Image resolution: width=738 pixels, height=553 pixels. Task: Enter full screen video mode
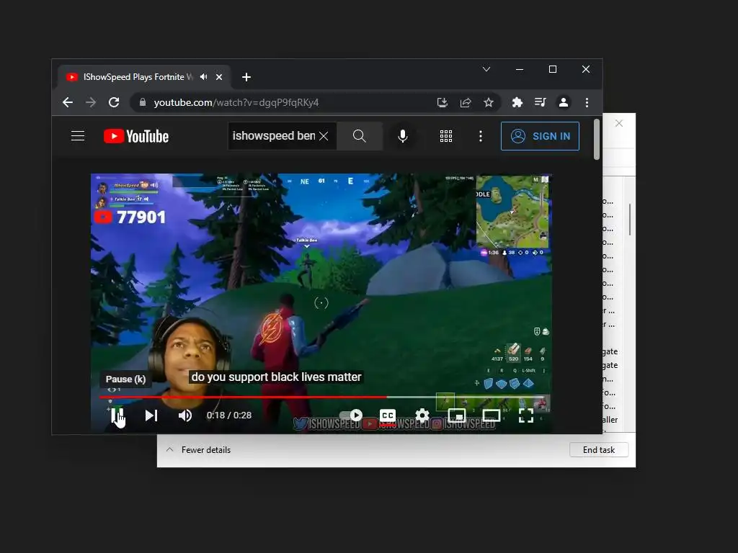click(525, 415)
